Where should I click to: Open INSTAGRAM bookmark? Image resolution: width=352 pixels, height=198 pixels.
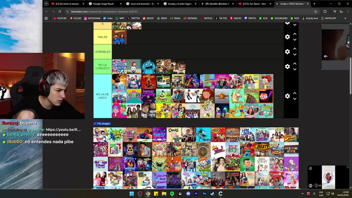pos(92,18)
